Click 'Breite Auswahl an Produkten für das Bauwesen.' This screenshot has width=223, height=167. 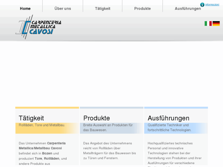tap(108, 127)
